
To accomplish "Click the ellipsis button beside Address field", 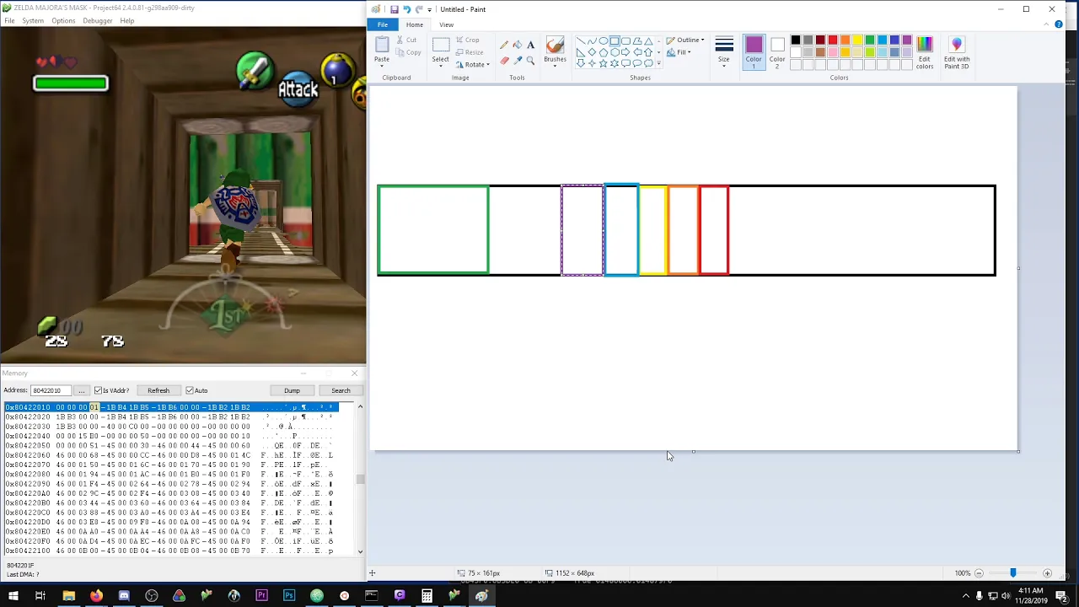I will pos(82,390).
